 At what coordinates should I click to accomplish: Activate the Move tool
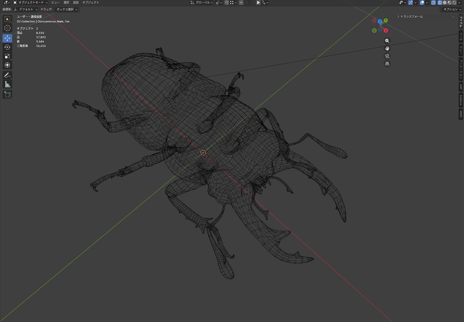coord(7,38)
